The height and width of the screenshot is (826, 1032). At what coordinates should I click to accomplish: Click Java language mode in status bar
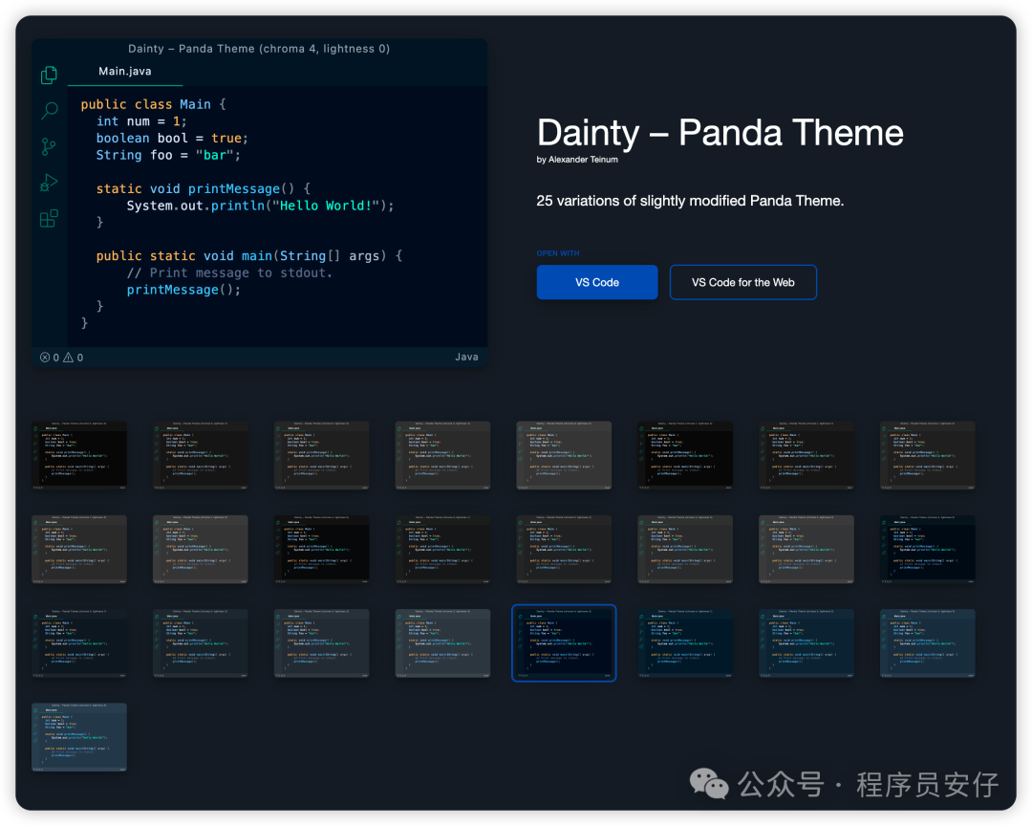pos(466,358)
